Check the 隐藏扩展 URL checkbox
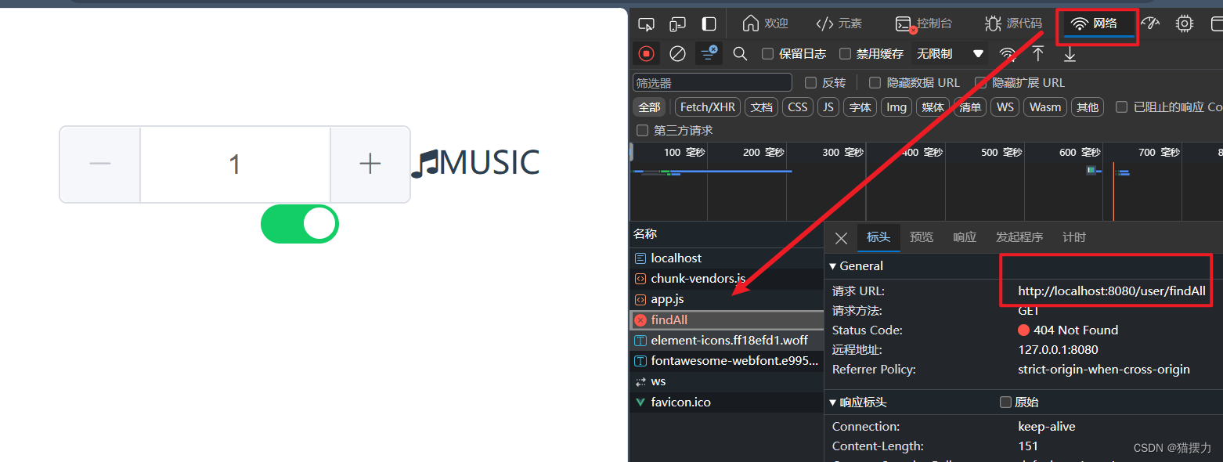Screen dimensions: 1223x462 tap(980, 82)
